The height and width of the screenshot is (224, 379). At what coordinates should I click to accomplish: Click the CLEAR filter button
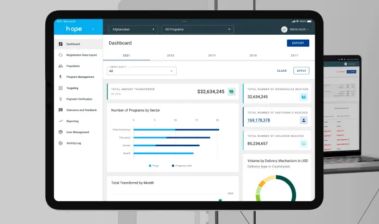281,71
